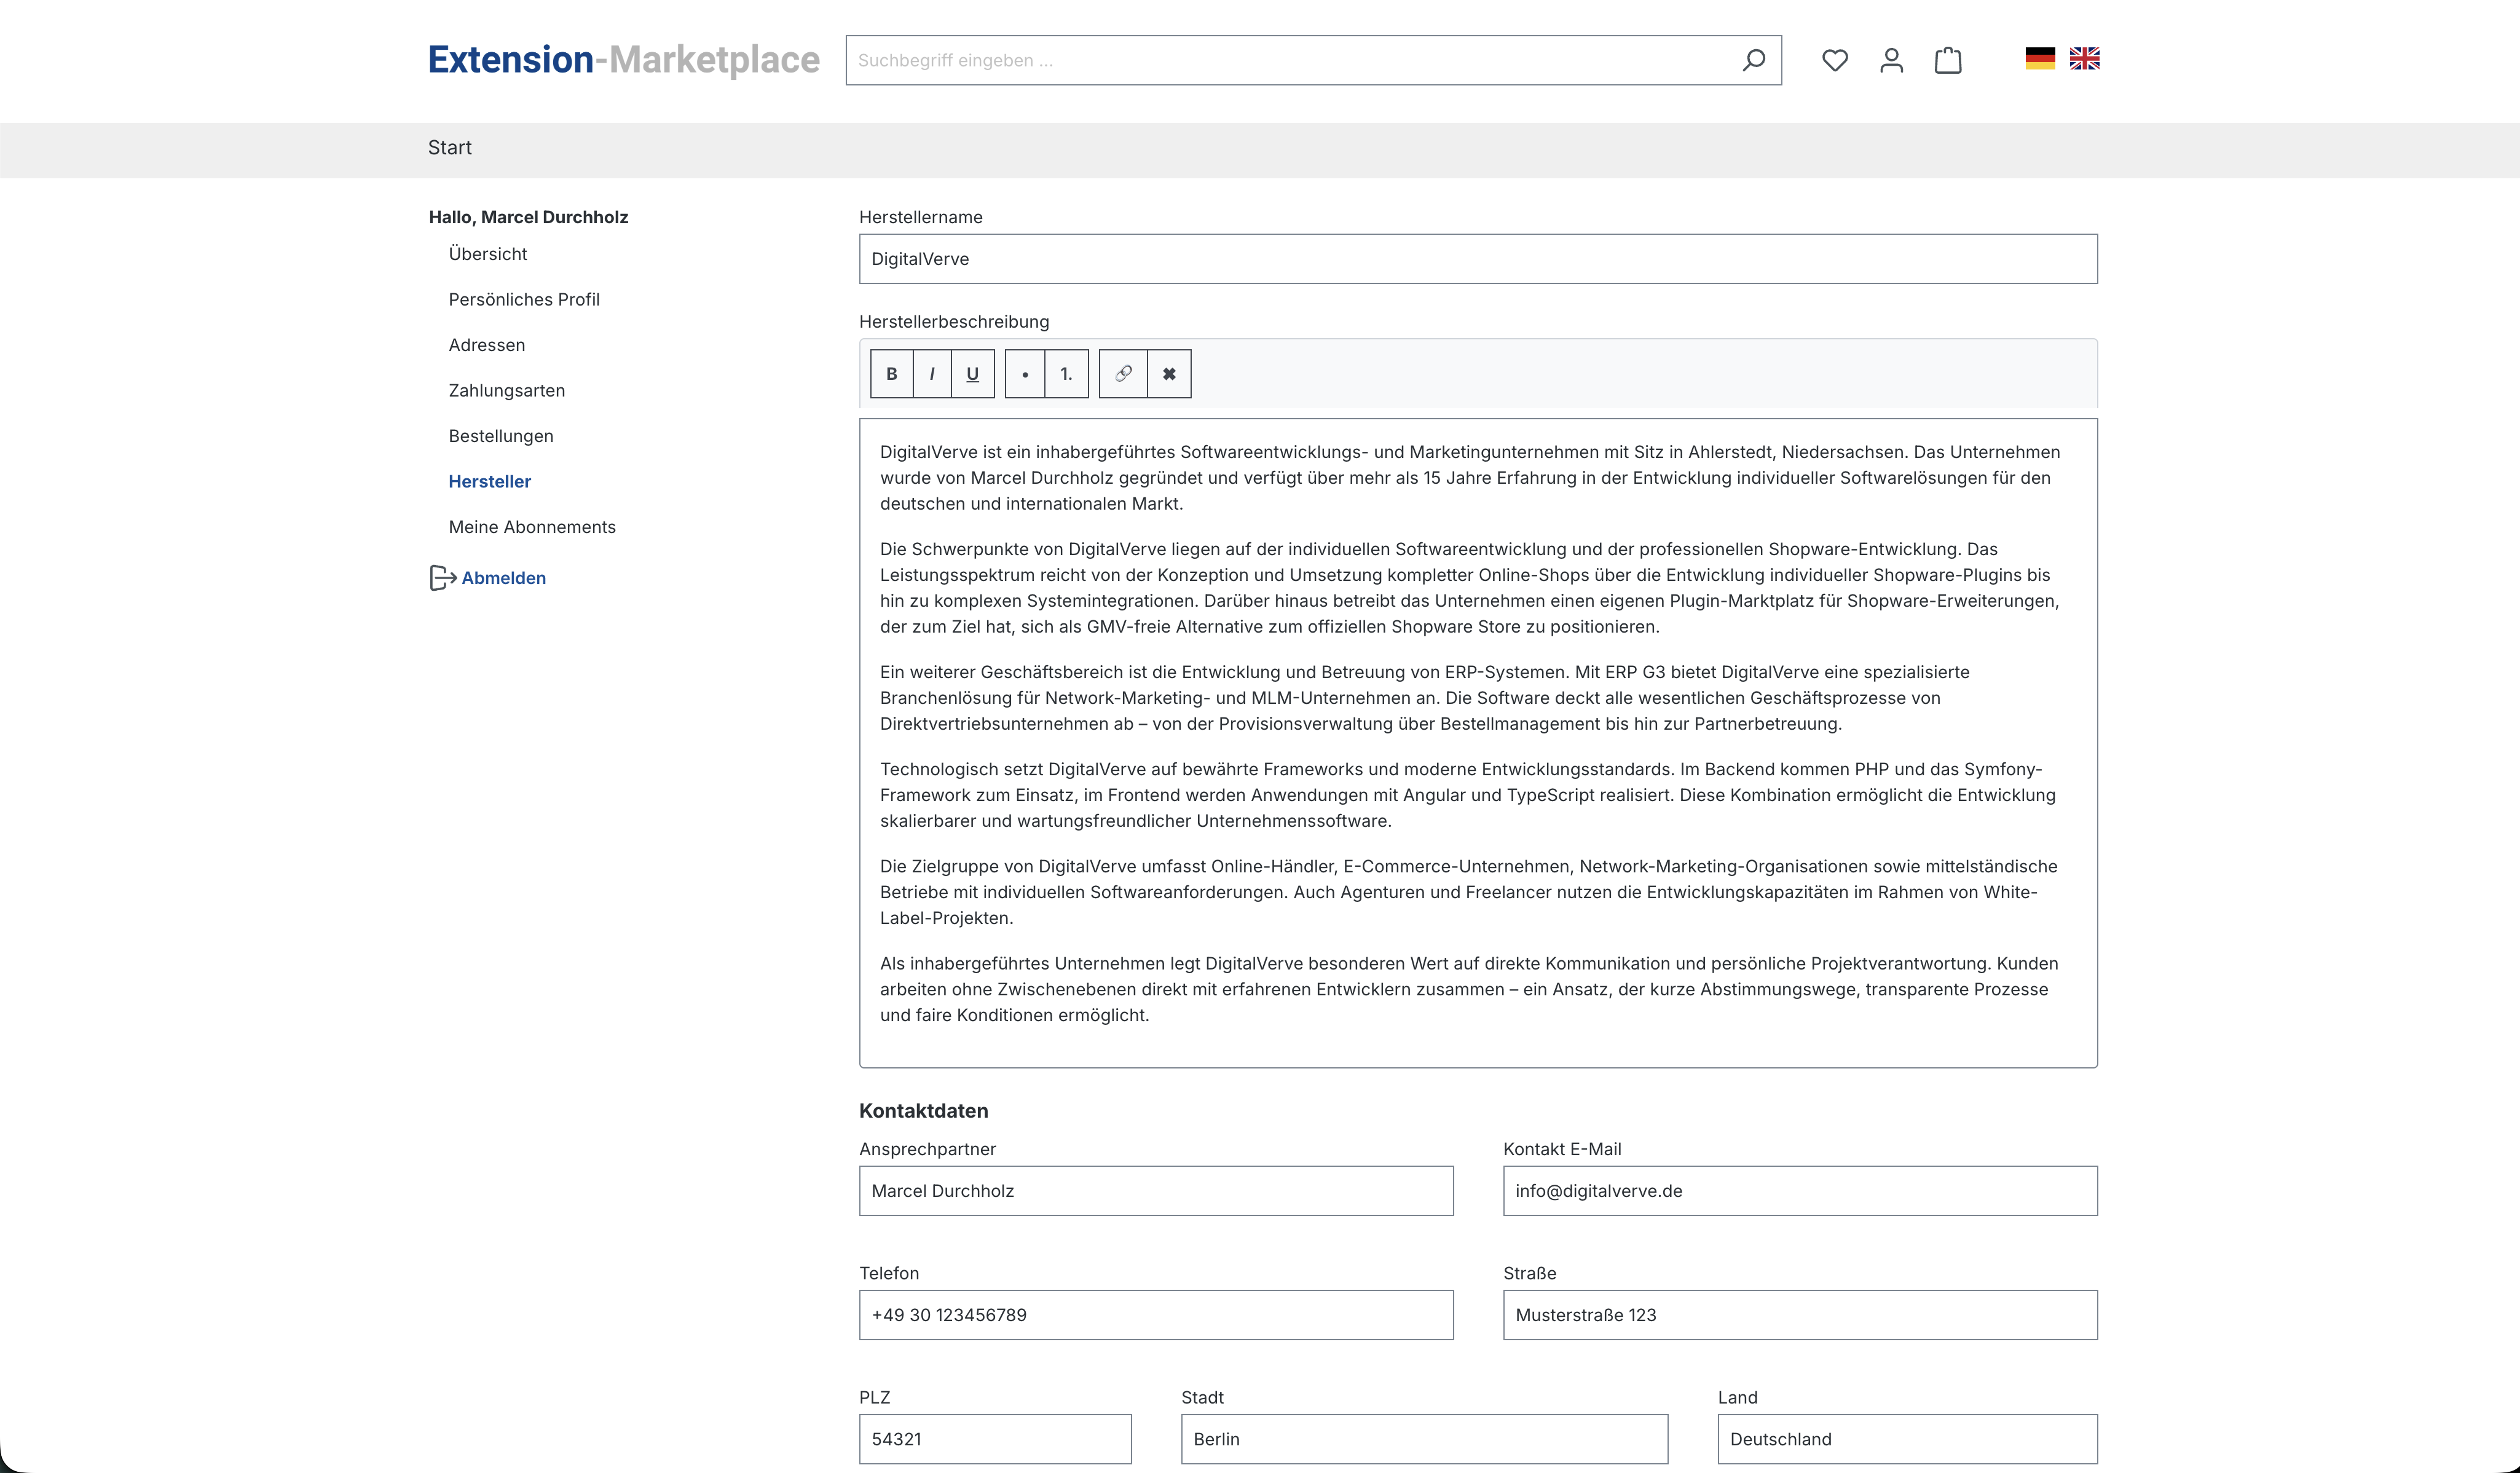
Task: Focus the Kontakt E-Mail input field
Action: [x=1799, y=1191]
